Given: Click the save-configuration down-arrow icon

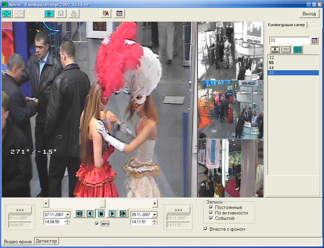Looking at the screenshot, I should (x=275, y=50).
